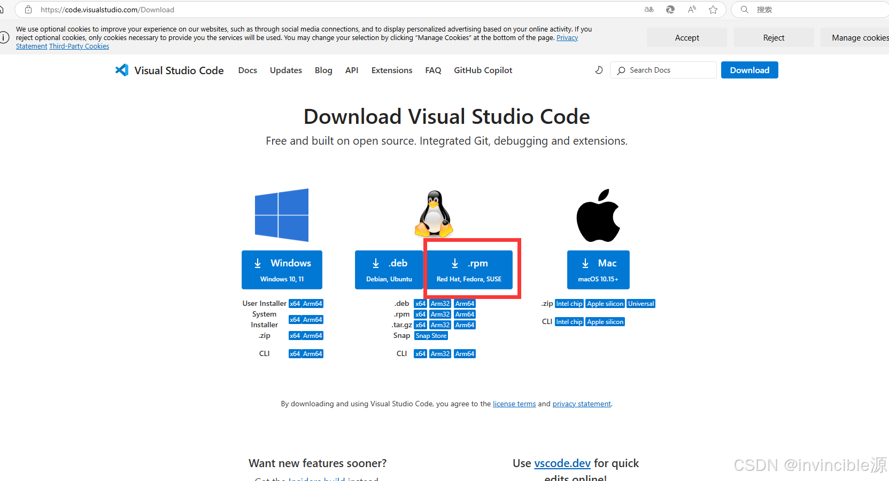
Task: Click the Snap Store link
Action: [431, 336]
